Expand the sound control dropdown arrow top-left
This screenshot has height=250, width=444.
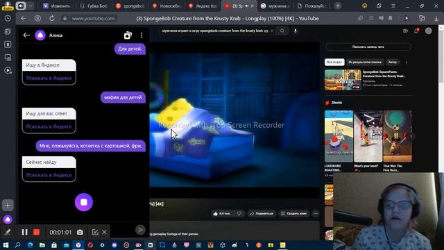(x=31, y=6)
